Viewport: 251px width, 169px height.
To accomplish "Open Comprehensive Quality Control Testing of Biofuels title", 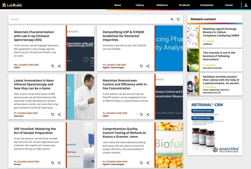I will (x=124, y=133).
